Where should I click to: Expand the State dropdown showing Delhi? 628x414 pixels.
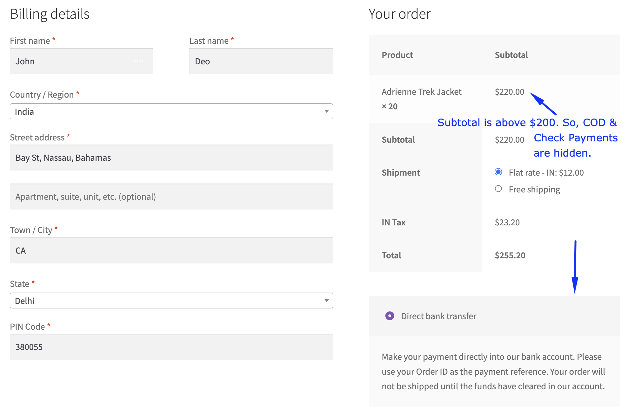[x=171, y=301]
